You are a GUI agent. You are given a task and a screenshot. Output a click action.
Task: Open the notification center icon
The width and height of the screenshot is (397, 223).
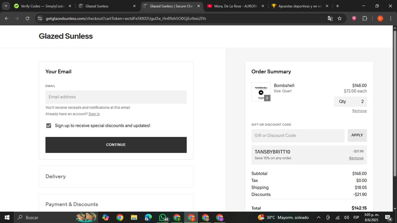click(x=389, y=218)
